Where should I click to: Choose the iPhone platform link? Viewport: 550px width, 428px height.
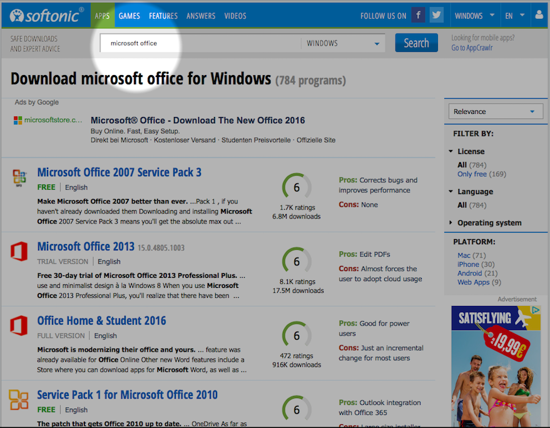click(x=468, y=264)
